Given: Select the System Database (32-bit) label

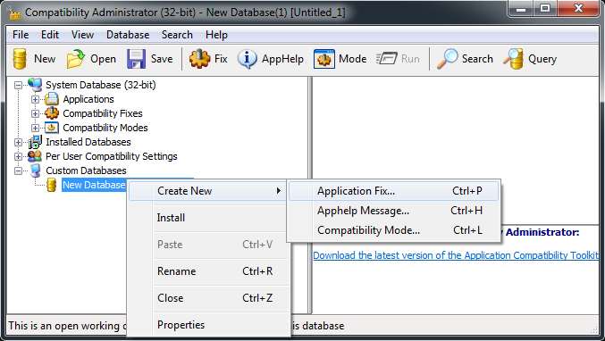Looking at the screenshot, I should click(101, 85).
